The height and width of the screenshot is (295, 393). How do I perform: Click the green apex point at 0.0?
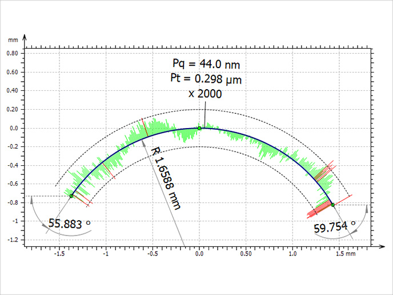199,128
